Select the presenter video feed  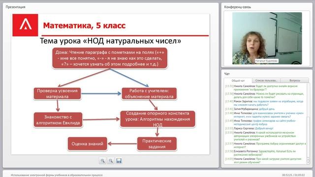(267, 38)
